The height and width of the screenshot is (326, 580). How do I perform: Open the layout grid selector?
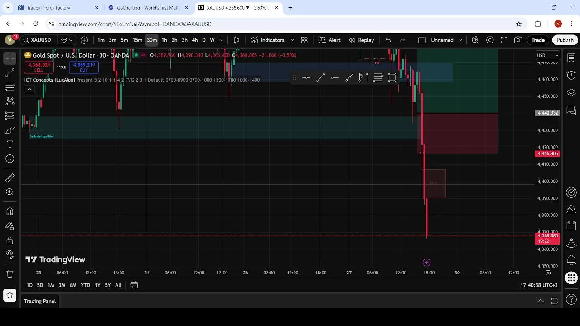tap(304, 40)
